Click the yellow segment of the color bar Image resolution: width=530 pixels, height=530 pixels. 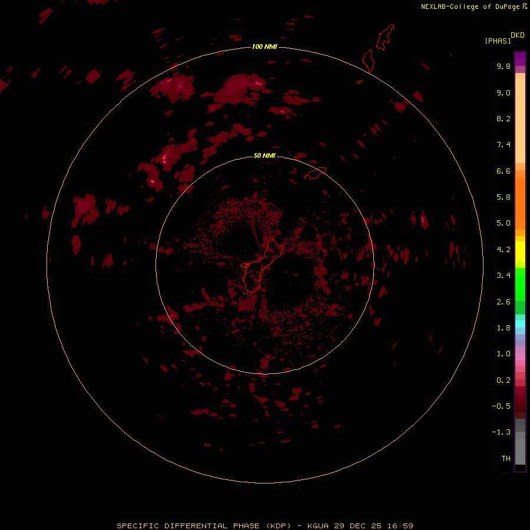point(520,252)
